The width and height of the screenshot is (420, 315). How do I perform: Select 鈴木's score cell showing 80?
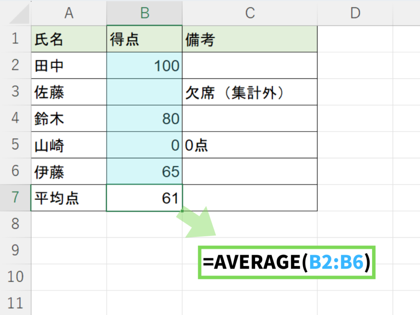point(144,119)
